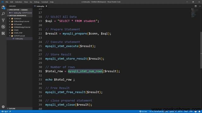The width and height of the screenshot is (202, 113).
Task: Click echo keyword on line 33
Action: point(49,79)
